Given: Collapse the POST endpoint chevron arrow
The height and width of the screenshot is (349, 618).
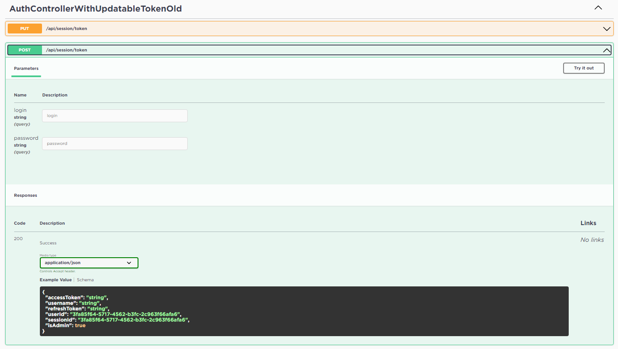Looking at the screenshot, I should tap(606, 50).
